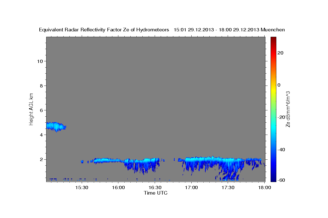
Task: Click the 17:30 time tick label
Action: coord(228,187)
